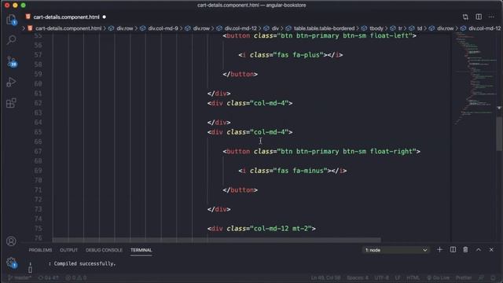Click 'Compiled successfully.' terminal text

tap(85, 263)
